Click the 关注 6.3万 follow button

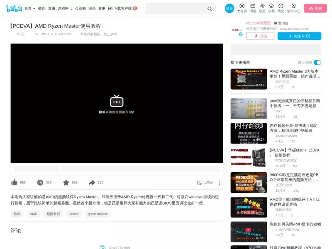pos(299,36)
